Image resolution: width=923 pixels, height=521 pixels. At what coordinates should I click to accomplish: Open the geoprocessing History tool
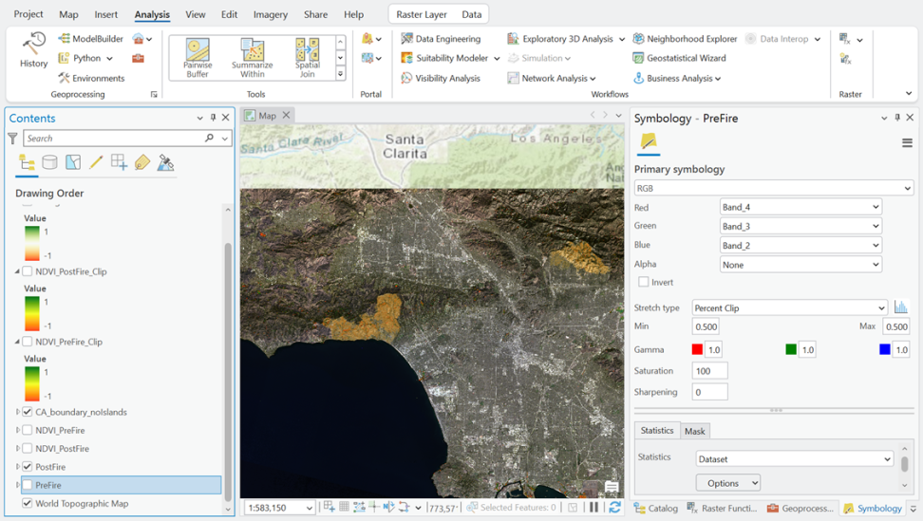click(x=33, y=50)
